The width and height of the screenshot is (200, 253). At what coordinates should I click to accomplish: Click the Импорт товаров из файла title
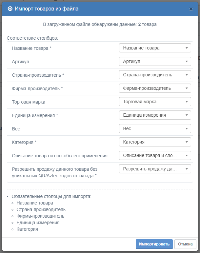[47, 9]
